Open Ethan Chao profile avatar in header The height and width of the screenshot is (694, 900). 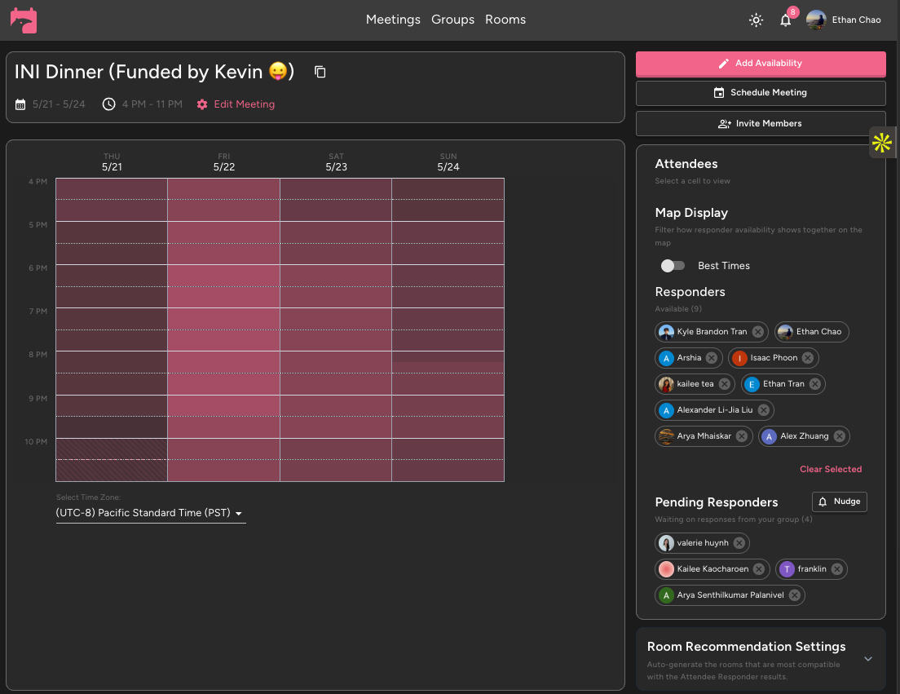tap(815, 20)
